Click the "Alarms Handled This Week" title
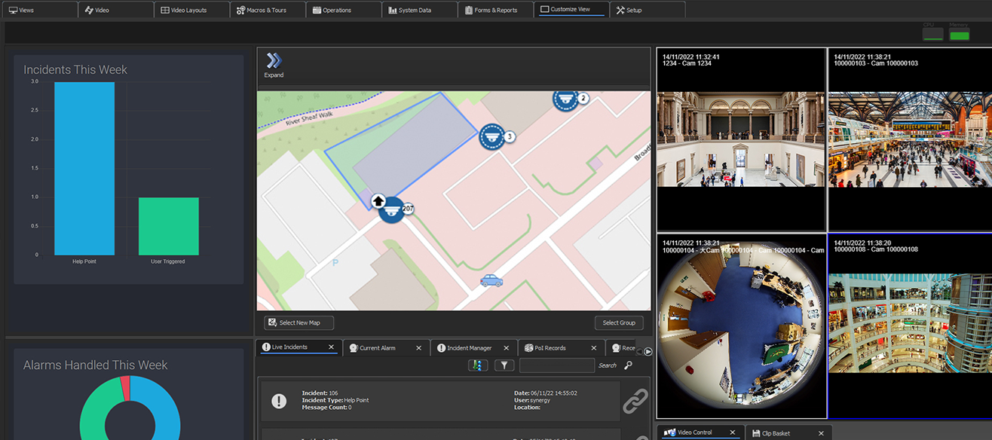Image resolution: width=992 pixels, height=440 pixels. coord(96,365)
